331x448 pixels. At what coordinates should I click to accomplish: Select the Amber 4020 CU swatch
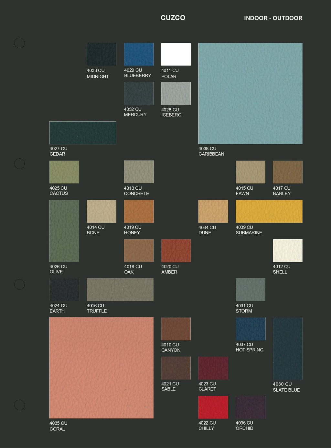coord(176,251)
